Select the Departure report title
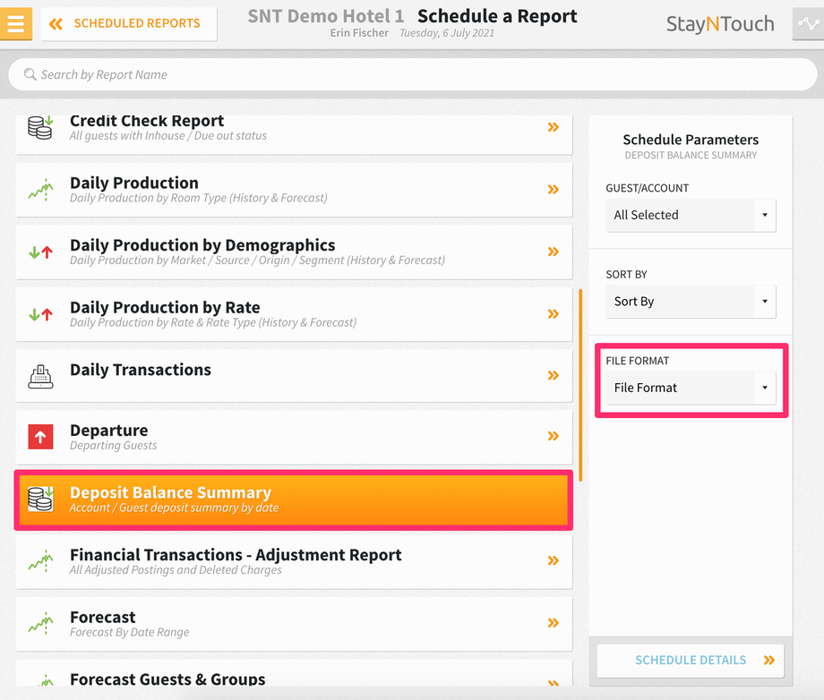The width and height of the screenshot is (824, 700). pyautogui.click(x=108, y=431)
